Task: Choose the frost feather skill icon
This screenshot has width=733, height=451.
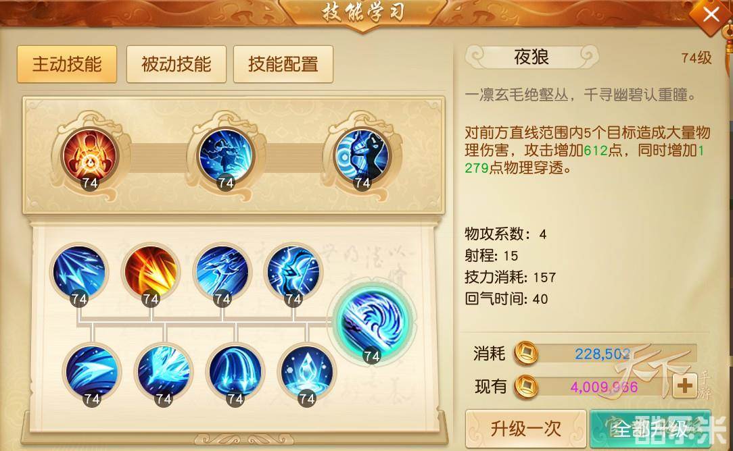Action: pyautogui.click(x=164, y=373)
